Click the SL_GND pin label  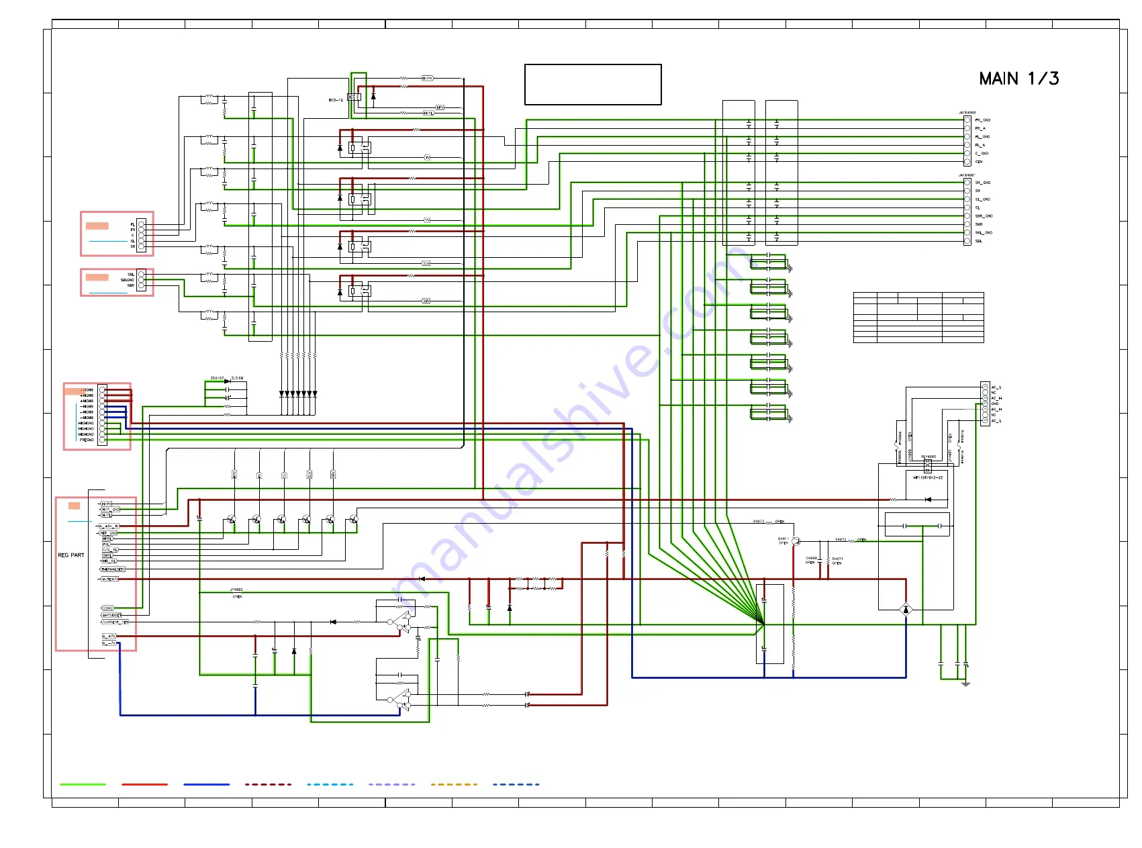click(x=983, y=199)
